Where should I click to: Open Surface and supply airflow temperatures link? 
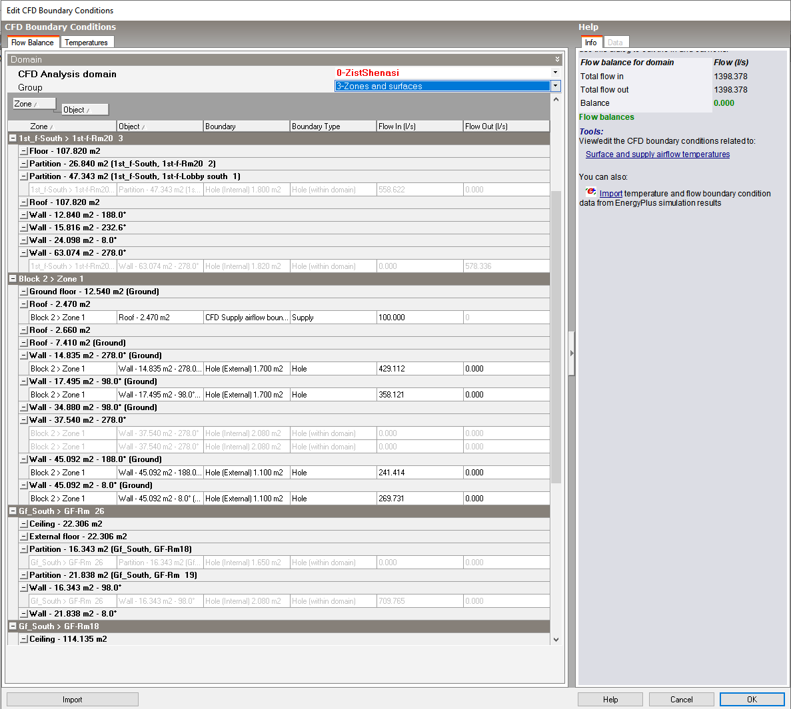tap(657, 154)
